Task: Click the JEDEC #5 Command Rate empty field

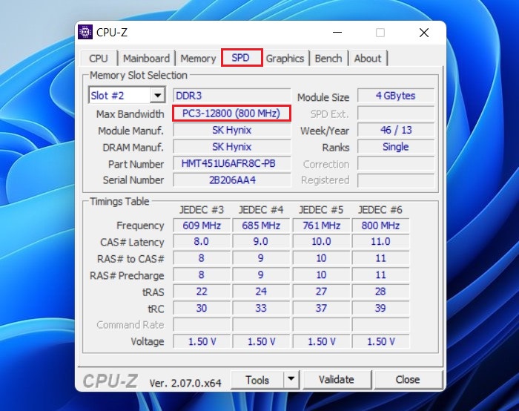Action: pyautogui.click(x=321, y=325)
